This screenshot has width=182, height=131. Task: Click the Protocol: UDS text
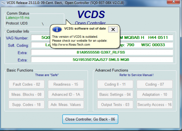tap(17, 23)
